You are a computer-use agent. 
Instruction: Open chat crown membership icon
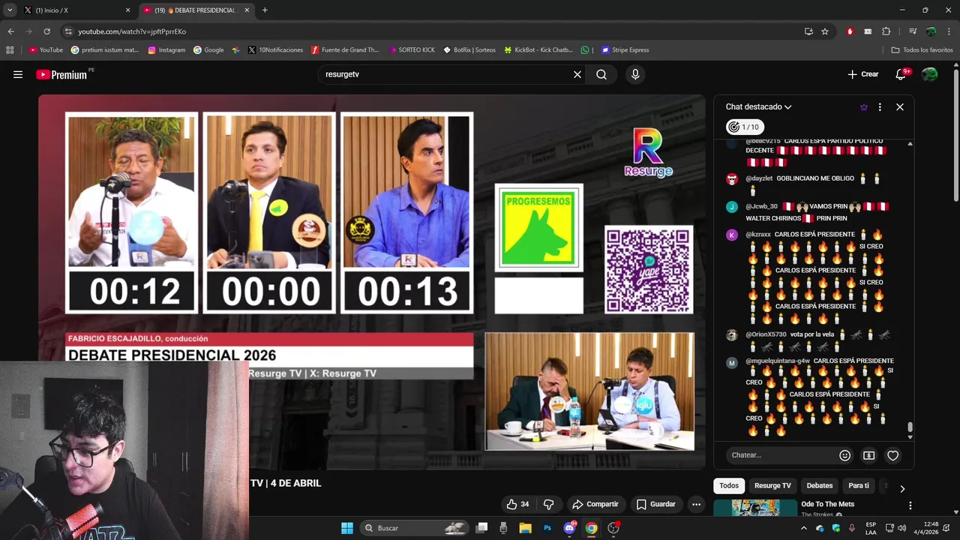(x=864, y=107)
